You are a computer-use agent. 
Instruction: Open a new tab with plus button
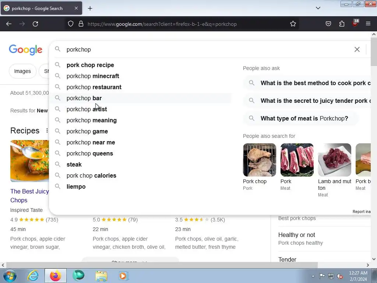90,8
